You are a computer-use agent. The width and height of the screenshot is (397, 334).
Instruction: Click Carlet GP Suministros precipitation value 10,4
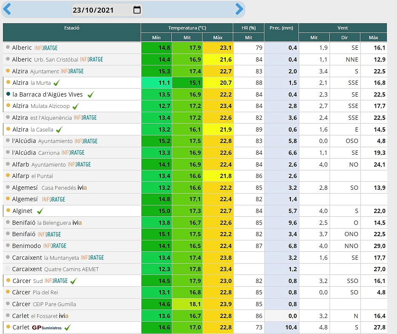[282, 327]
